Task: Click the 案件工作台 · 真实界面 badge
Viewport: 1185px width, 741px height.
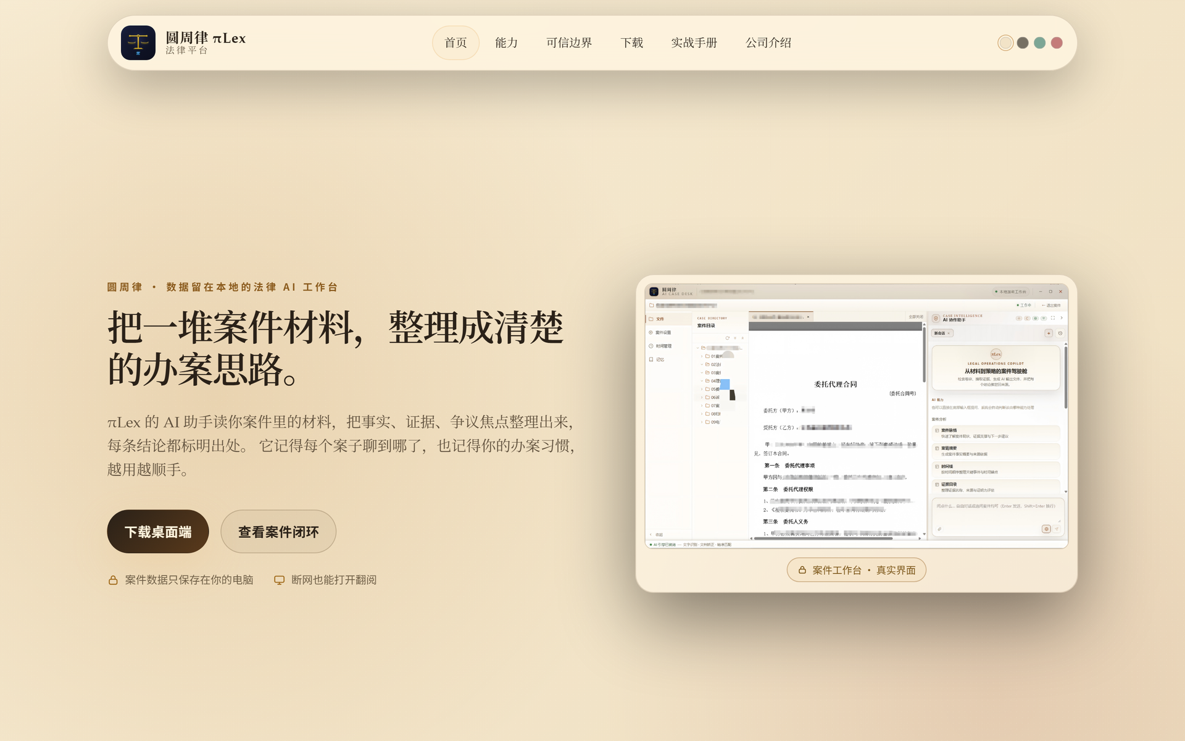Action: [856, 570]
